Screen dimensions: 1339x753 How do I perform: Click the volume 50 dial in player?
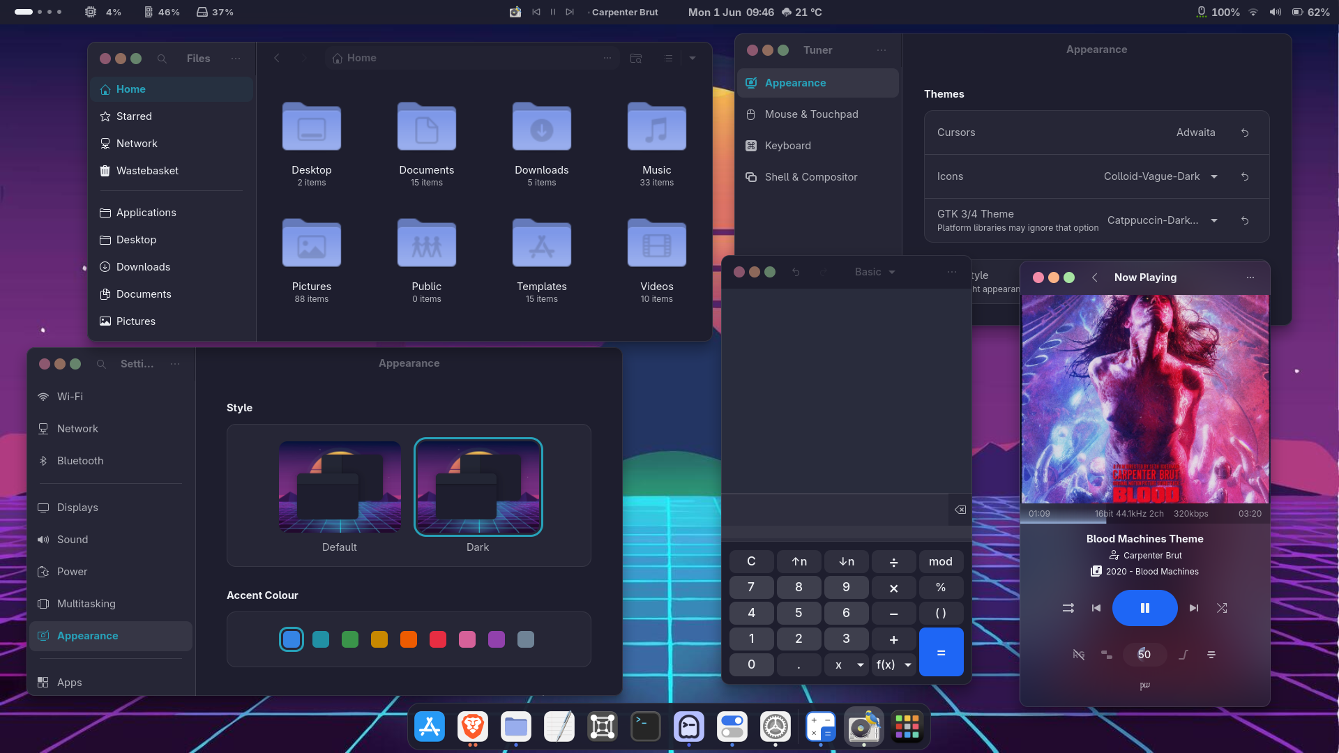point(1144,655)
